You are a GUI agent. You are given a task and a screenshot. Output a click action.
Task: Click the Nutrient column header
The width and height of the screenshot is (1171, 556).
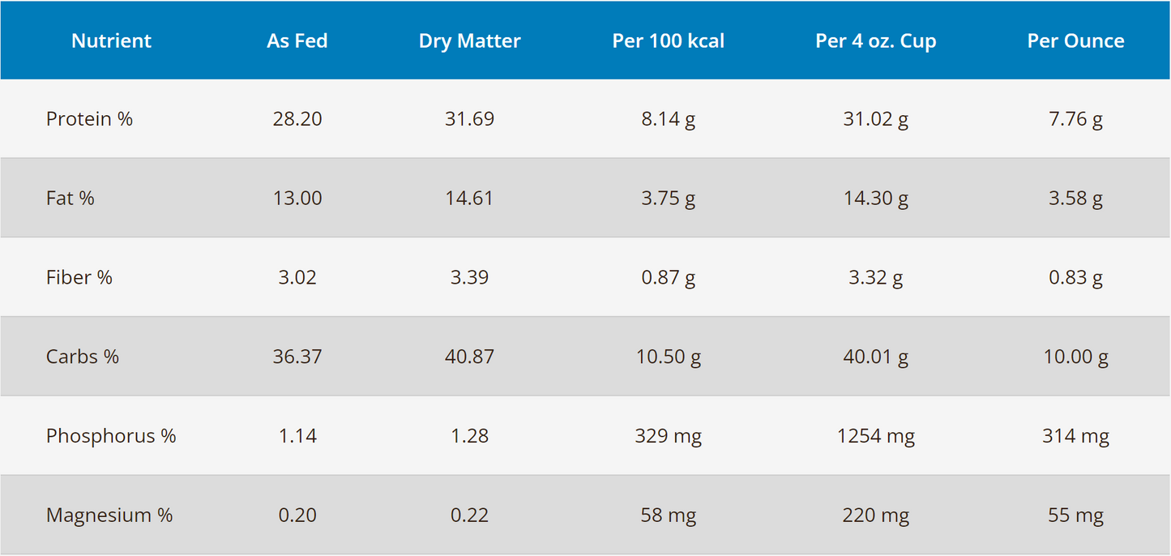[x=111, y=41]
